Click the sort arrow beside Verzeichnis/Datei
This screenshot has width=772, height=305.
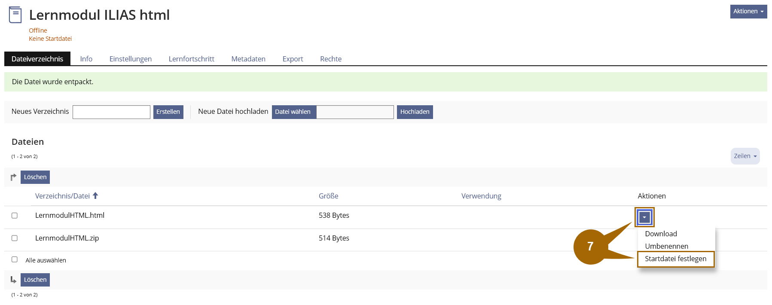[95, 196]
